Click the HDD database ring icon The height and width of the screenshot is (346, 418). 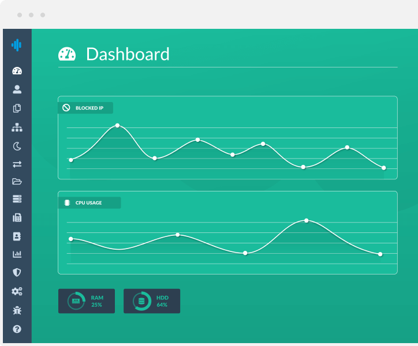pyautogui.click(x=142, y=300)
